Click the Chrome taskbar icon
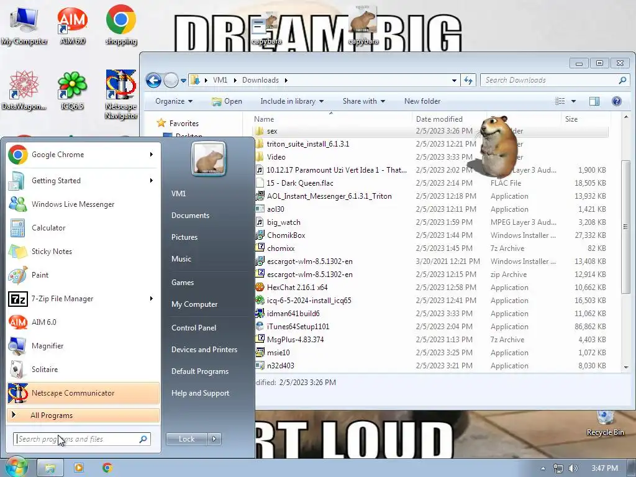 coord(107,468)
